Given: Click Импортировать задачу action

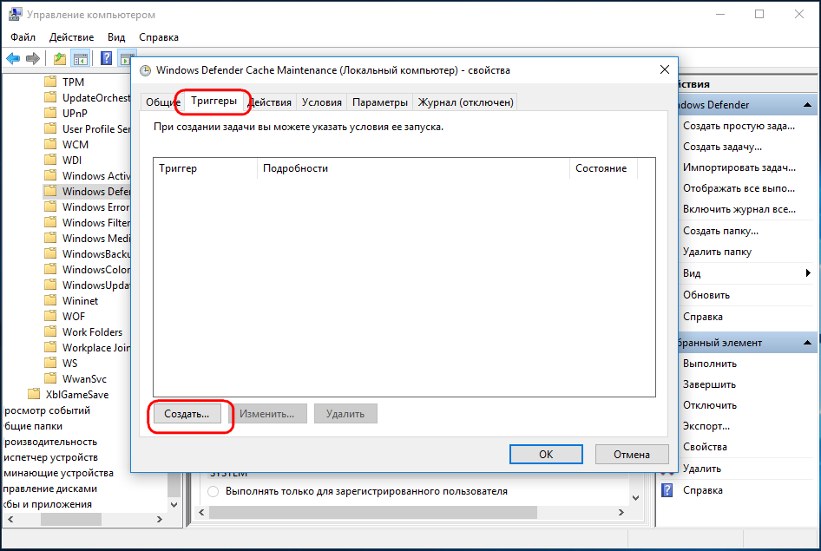Looking at the screenshot, I should click(x=739, y=167).
